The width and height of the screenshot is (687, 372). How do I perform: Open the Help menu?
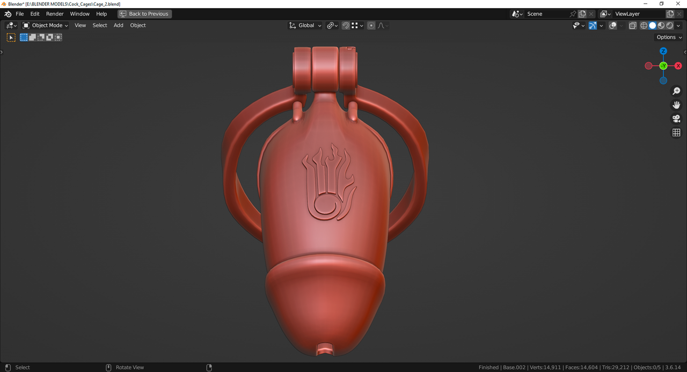point(101,14)
